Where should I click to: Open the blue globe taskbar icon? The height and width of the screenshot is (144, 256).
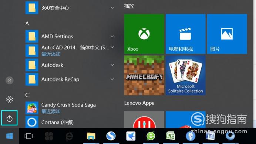191,136
